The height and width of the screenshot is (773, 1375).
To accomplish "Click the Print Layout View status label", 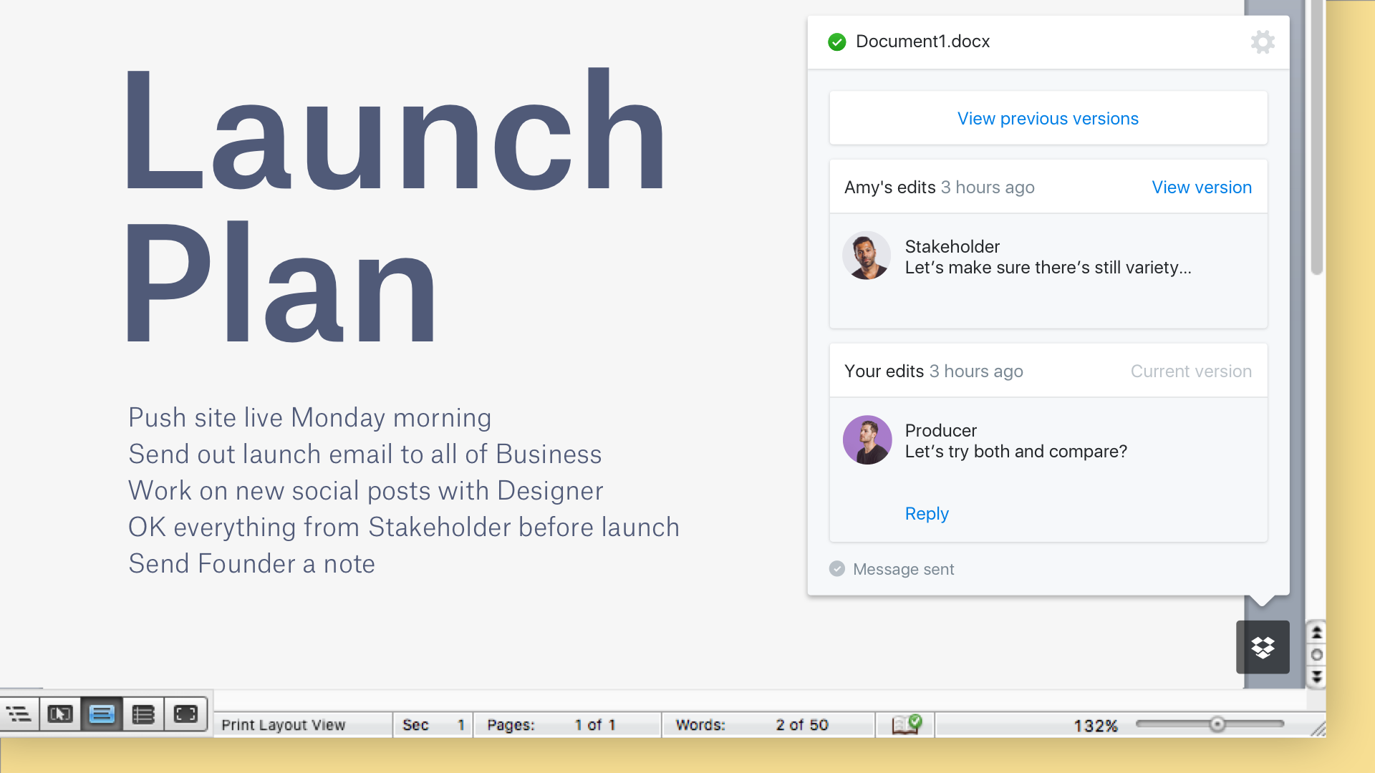I will (x=284, y=725).
